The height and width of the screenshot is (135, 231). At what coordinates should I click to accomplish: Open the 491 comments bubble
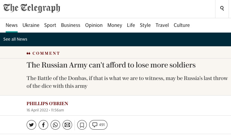point(98,125)
